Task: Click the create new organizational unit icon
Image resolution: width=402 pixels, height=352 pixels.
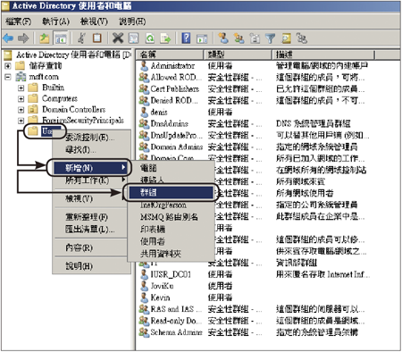Action: (x=255, y=38)
